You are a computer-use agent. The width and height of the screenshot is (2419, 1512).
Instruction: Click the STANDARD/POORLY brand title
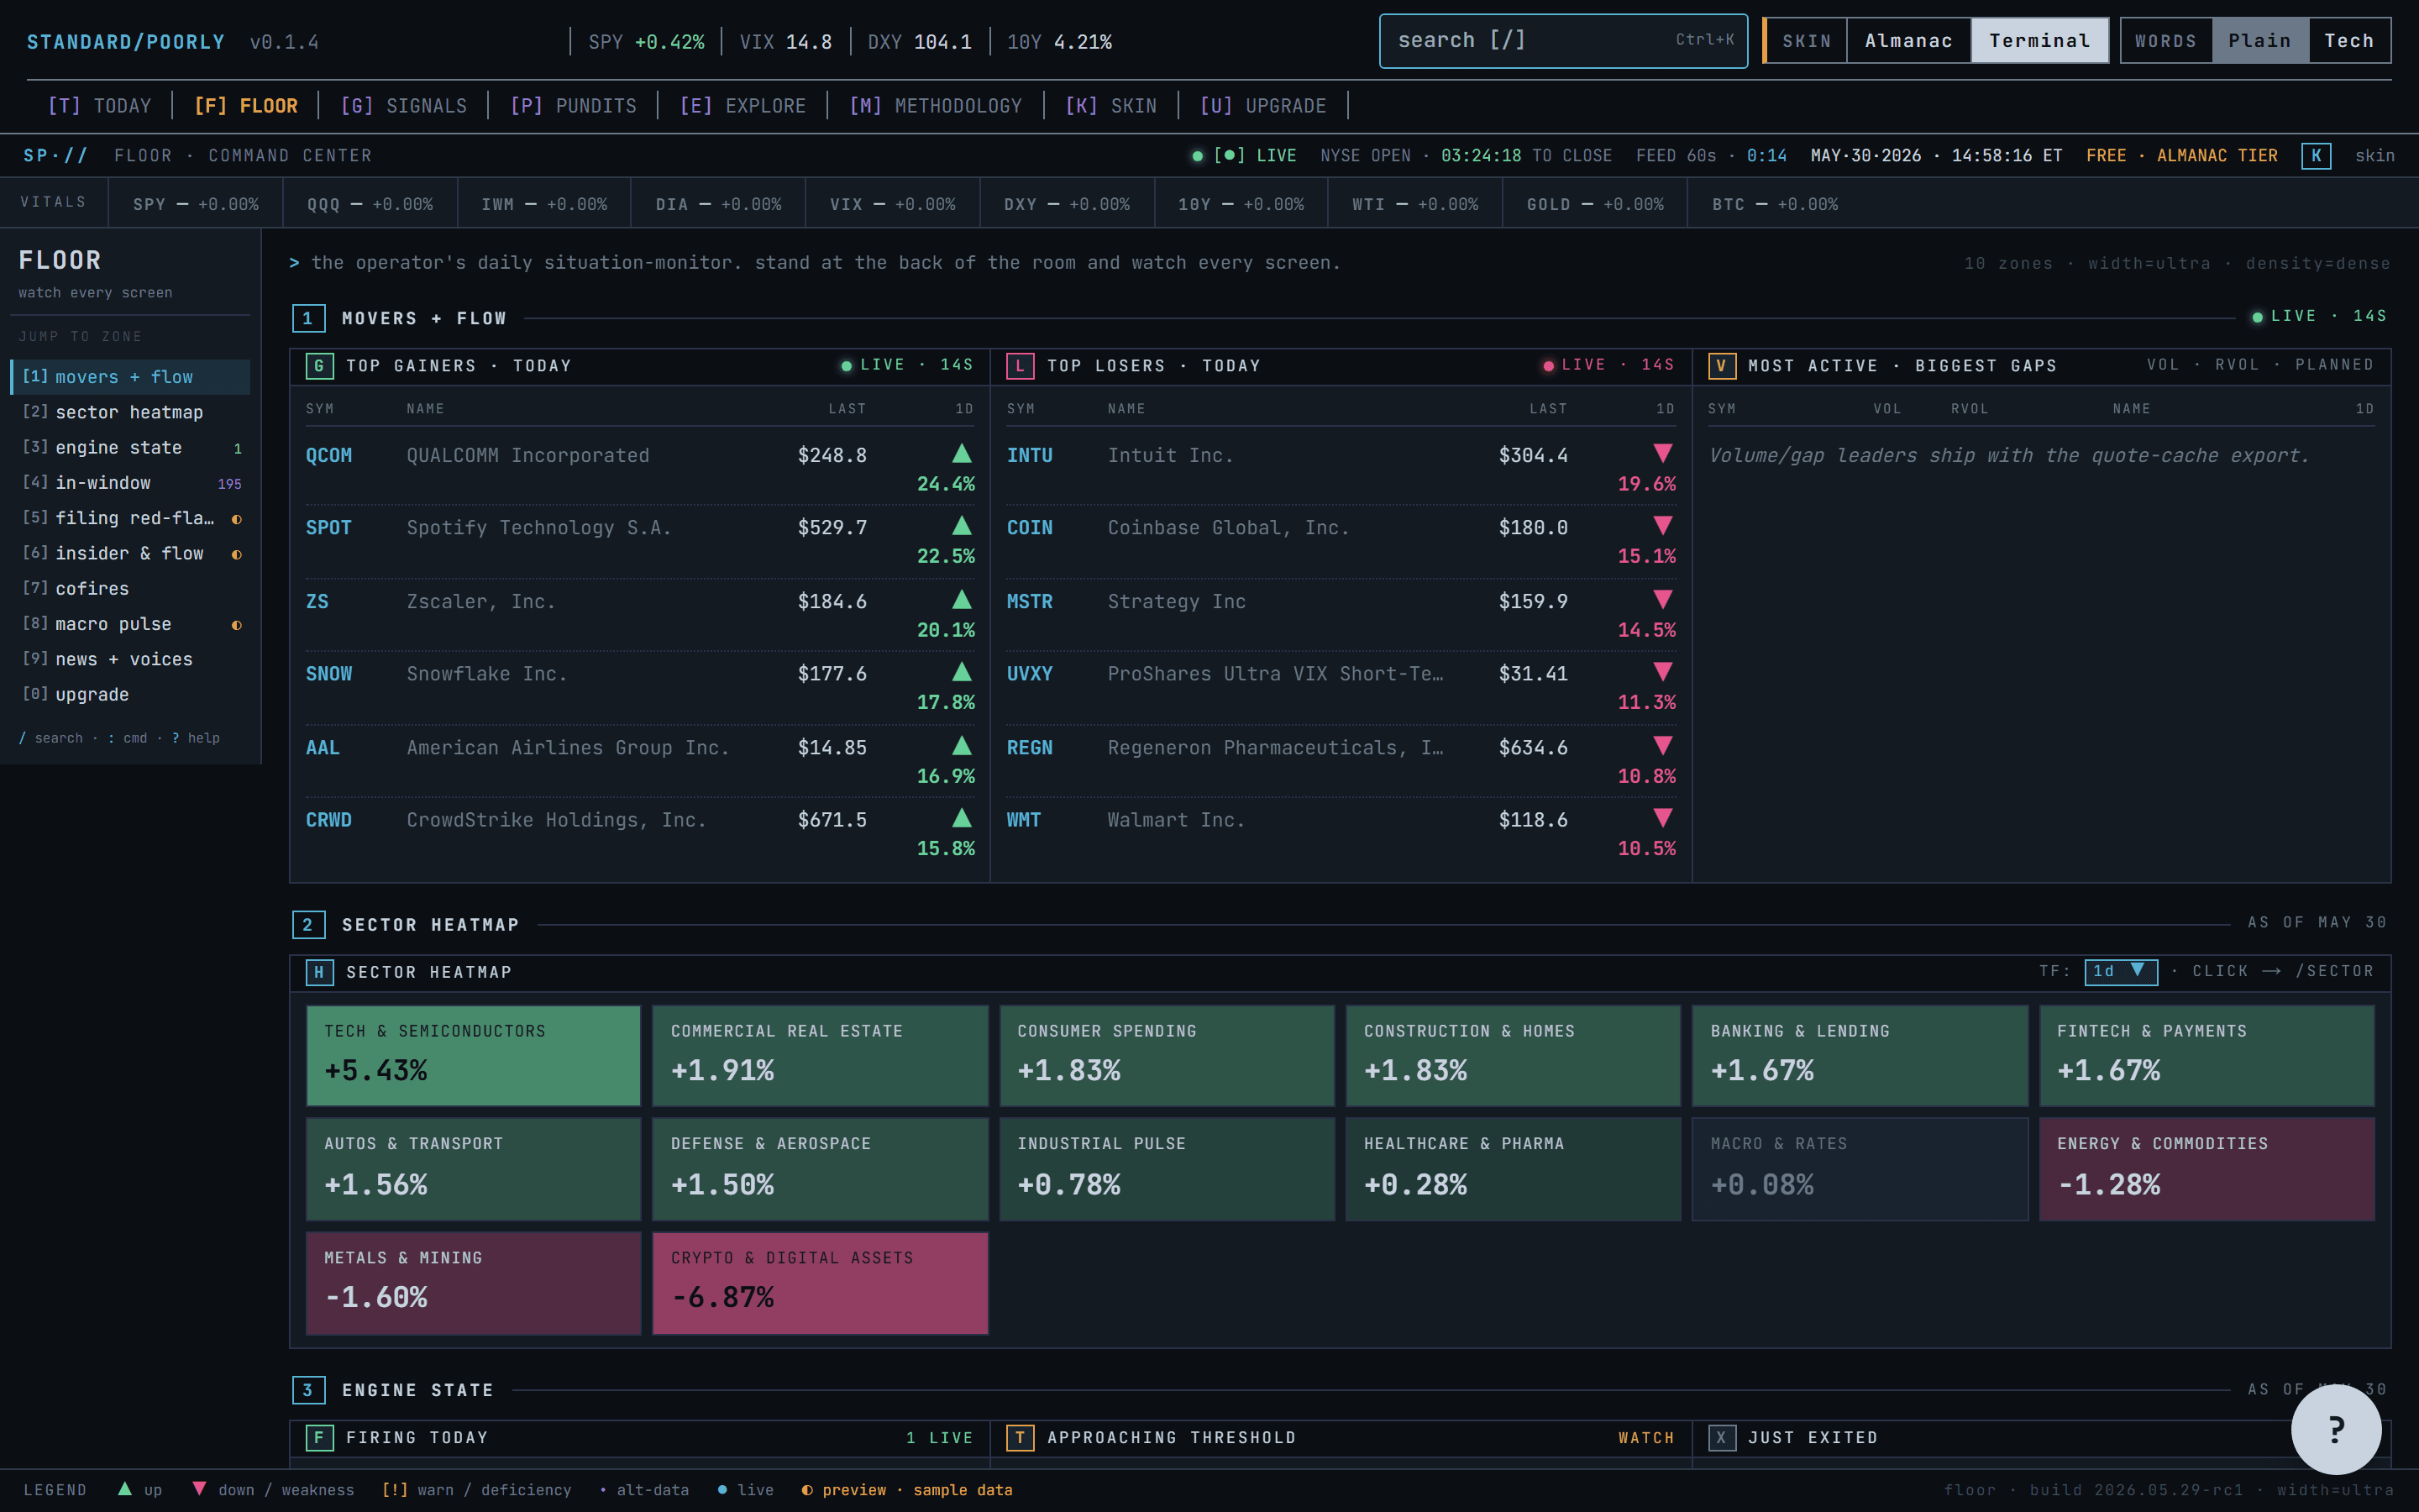[126, 42]
